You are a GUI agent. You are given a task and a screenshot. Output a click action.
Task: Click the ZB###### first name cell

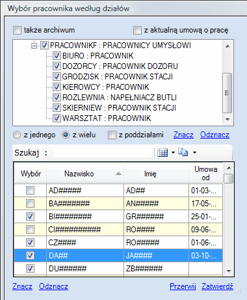(x=156, y=269)
